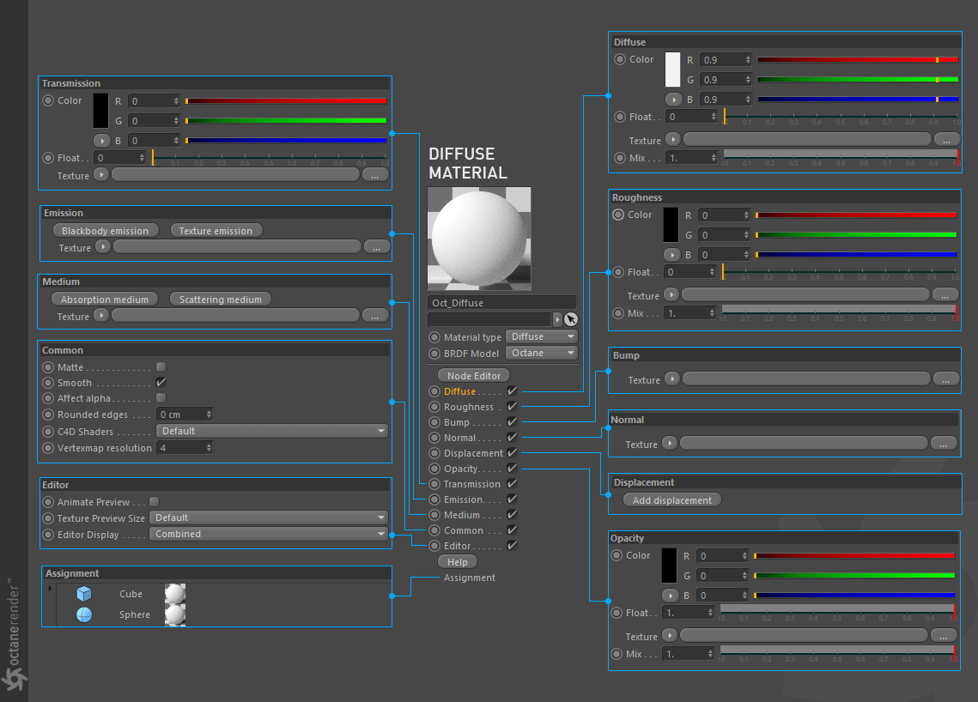
Task: Select the Diffuse channel tab
Action: click(x=459, y=391)
